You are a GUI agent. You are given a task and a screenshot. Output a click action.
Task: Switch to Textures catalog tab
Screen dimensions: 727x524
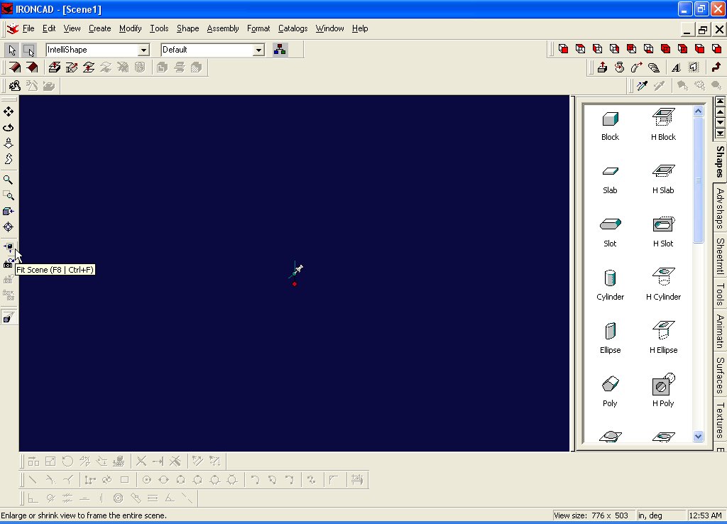[720, 420]
